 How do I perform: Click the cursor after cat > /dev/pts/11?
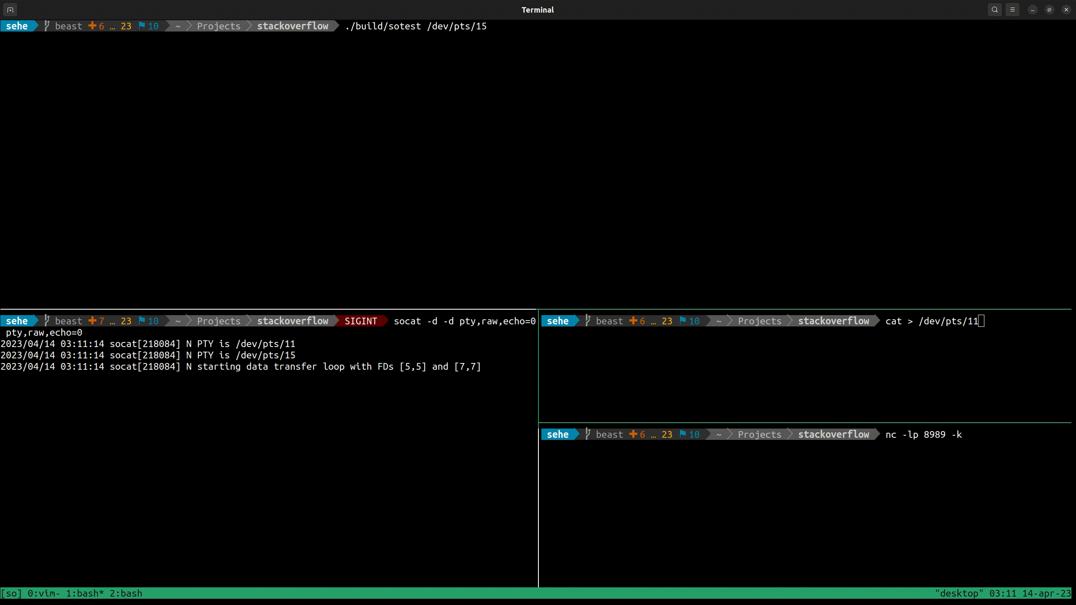[982, 321]
